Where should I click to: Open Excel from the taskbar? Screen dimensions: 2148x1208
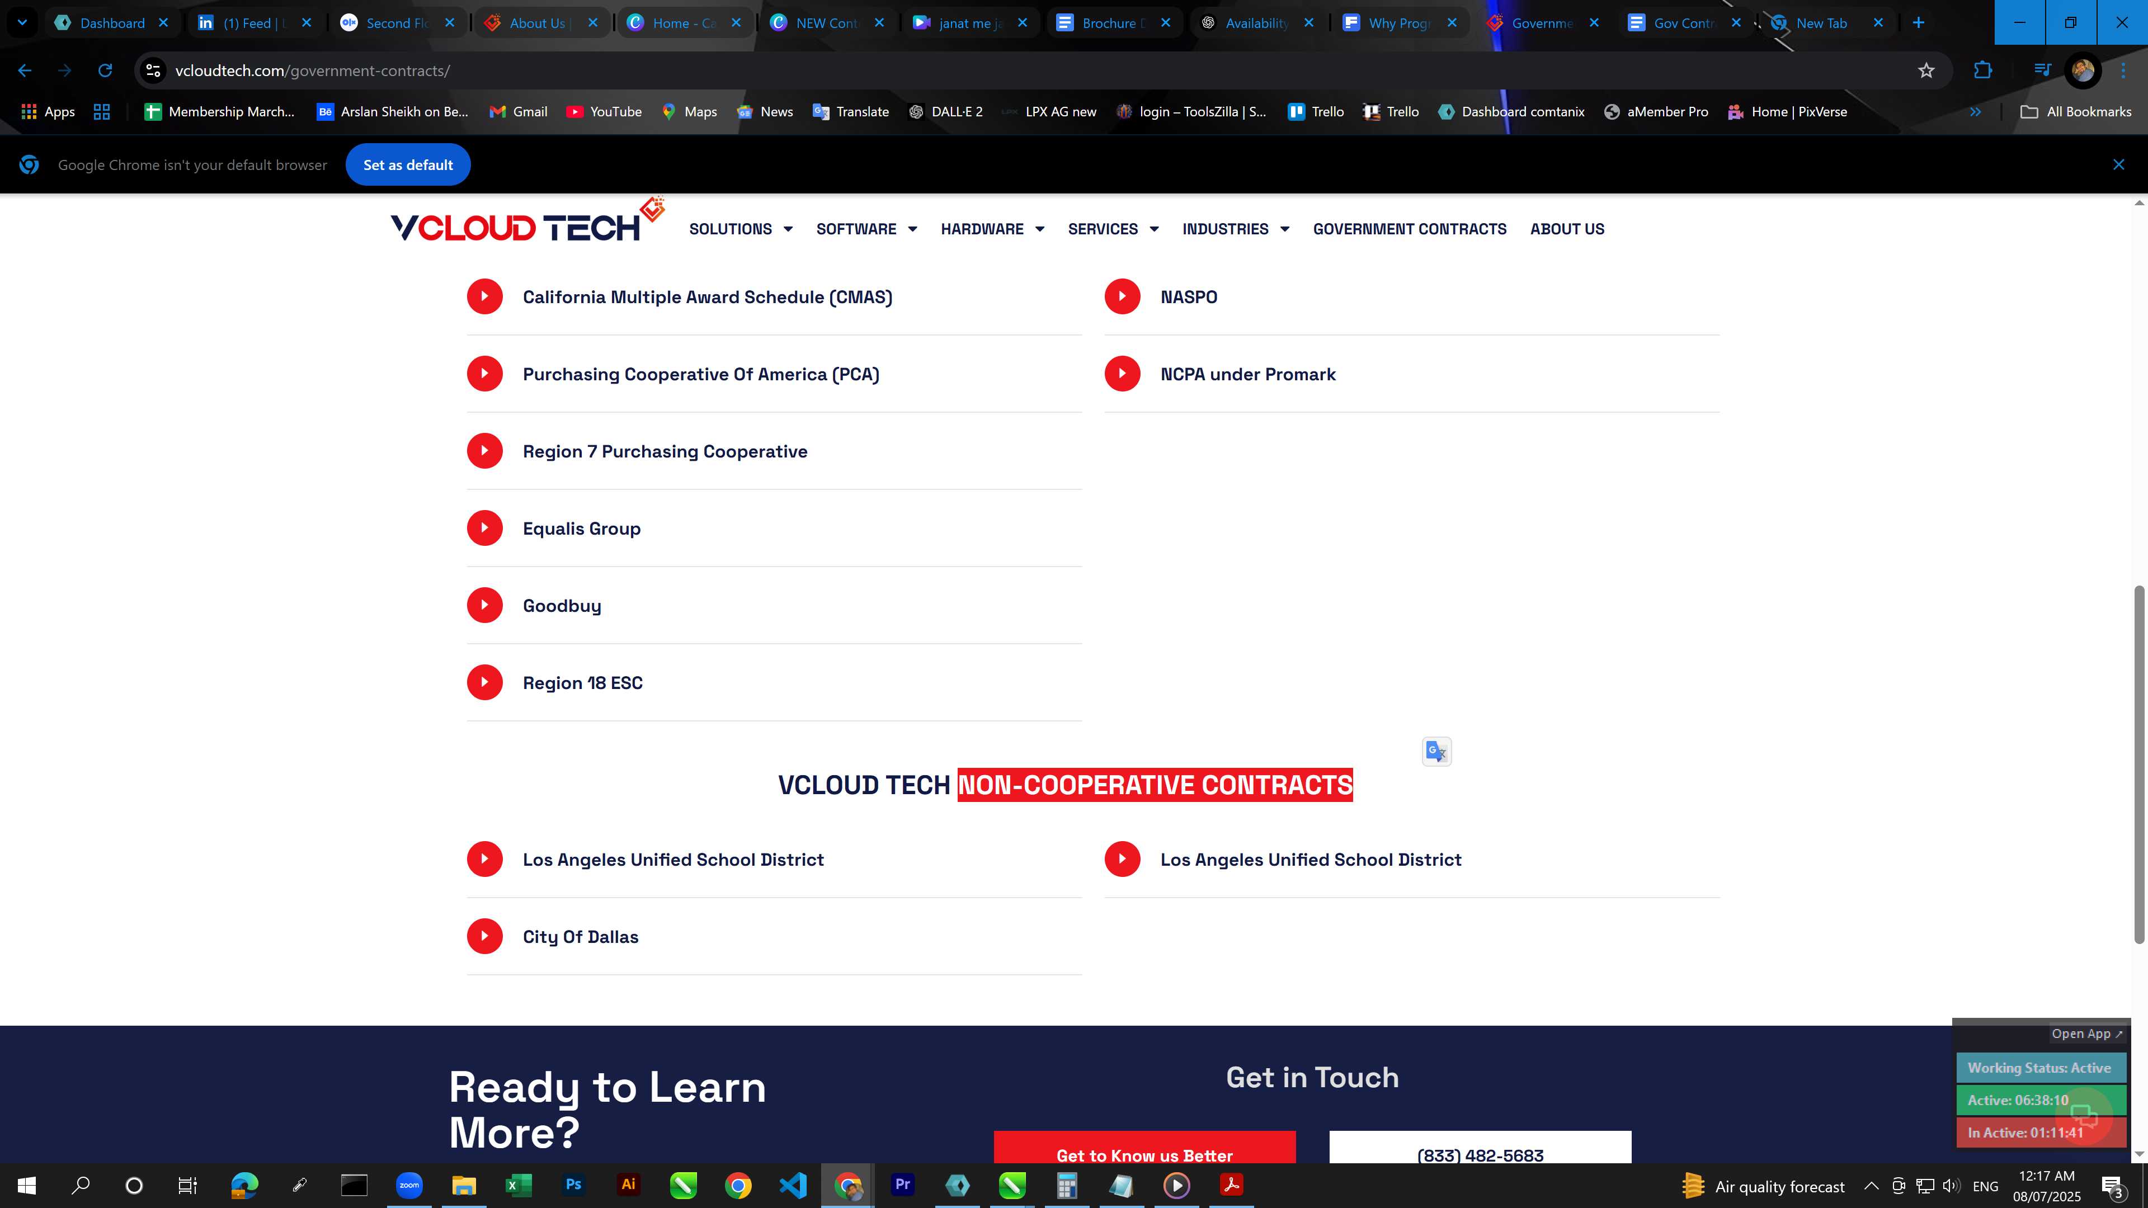click(518, 1185)
